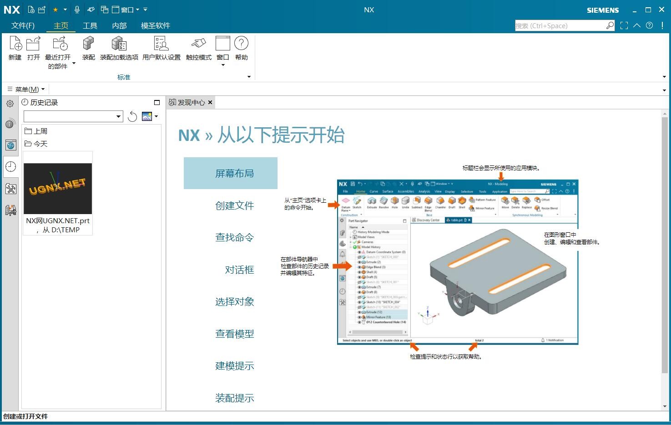Image resolution: width=671 pixels, height=425 pixels.
Task: Expand the quick access toolbar options arrow
Action: point(145,10)
